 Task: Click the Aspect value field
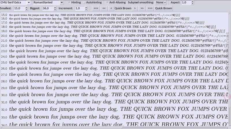tap(186, 3)
